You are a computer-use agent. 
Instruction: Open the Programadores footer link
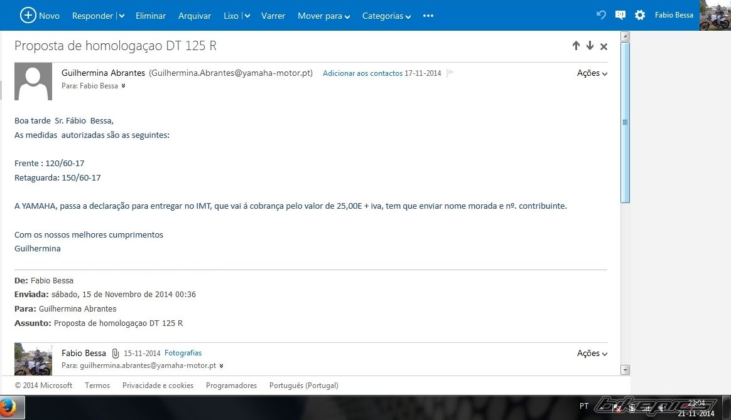tap(231, 385)
